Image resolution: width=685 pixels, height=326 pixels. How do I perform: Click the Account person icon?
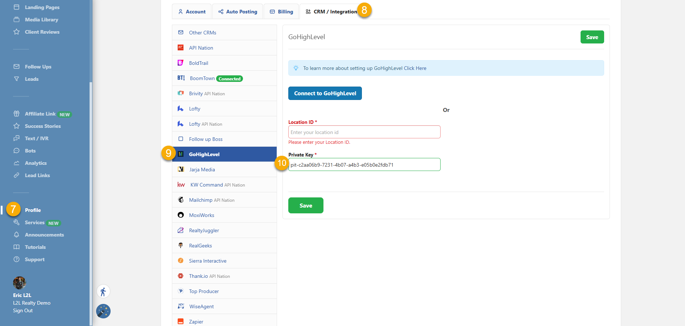coord(181,12)
